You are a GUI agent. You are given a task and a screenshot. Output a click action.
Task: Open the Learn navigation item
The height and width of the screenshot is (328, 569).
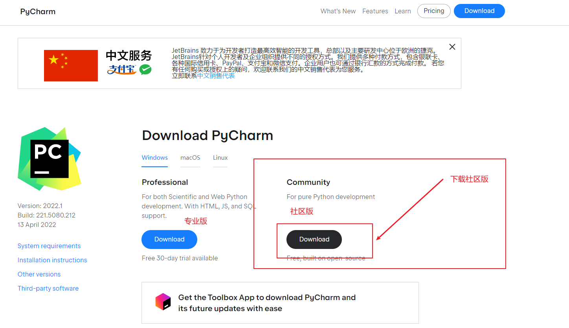402,11
